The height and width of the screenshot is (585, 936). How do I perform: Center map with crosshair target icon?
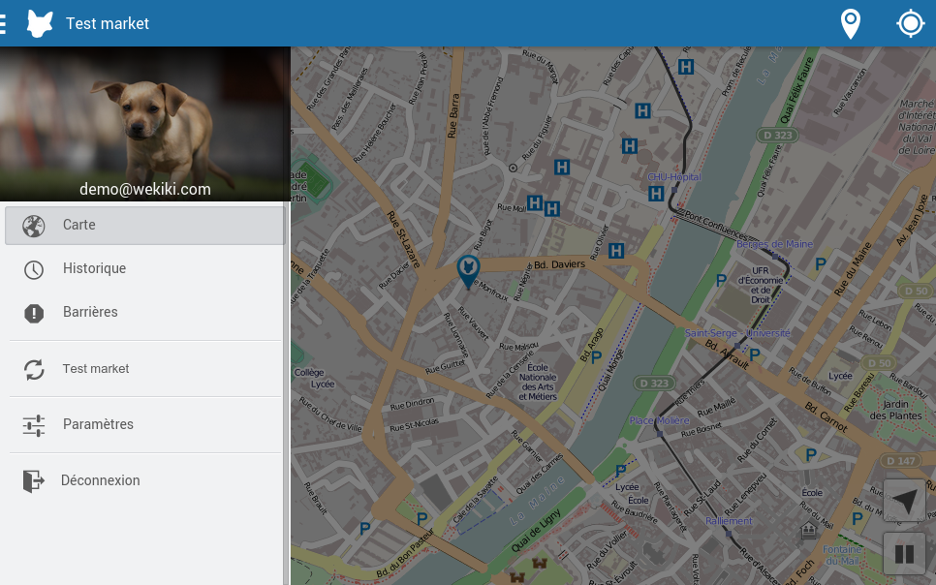click(x=911, y=24)
